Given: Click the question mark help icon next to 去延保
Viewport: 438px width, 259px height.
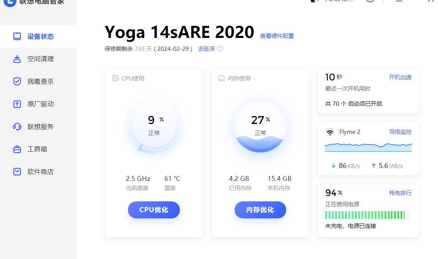Looking at the screenshot, I should 220,49.
